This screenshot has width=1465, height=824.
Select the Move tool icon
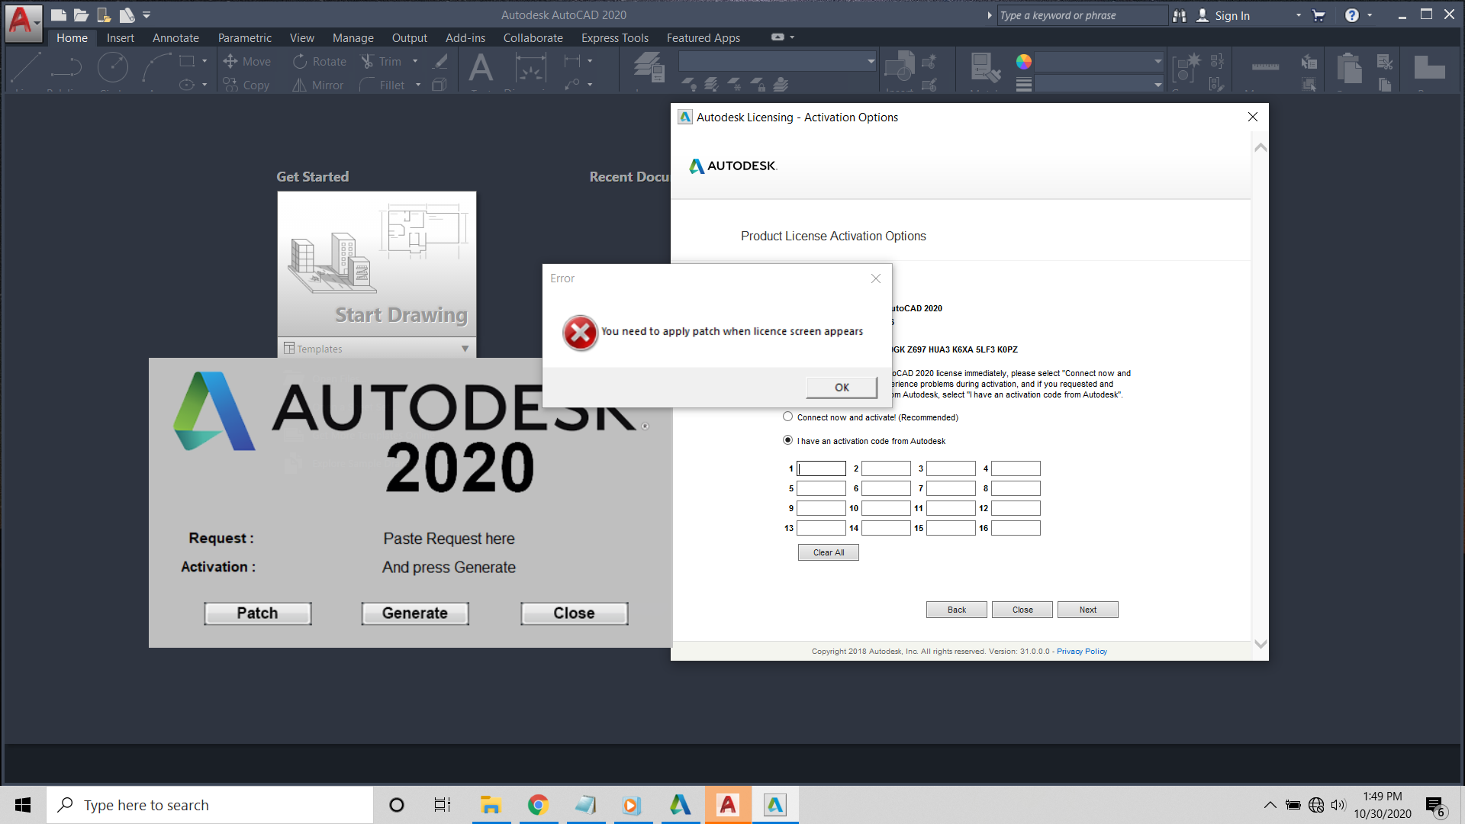click(230, 61)
